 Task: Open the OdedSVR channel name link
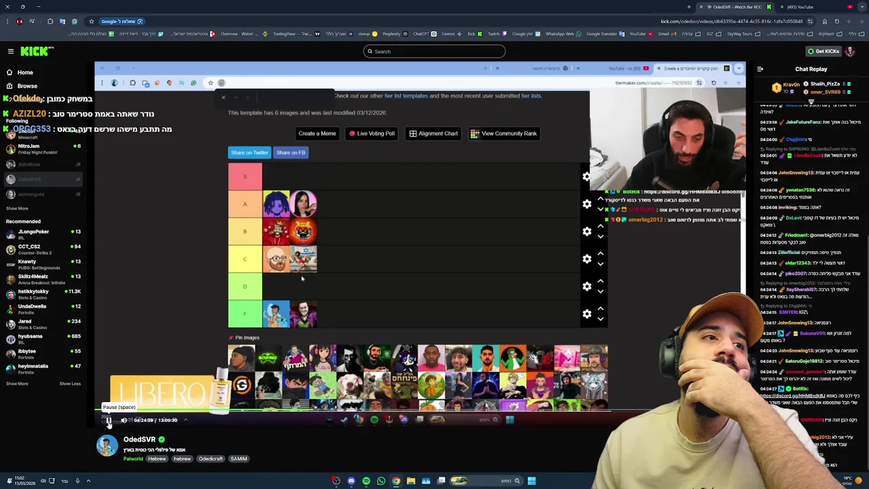(139, 439)
